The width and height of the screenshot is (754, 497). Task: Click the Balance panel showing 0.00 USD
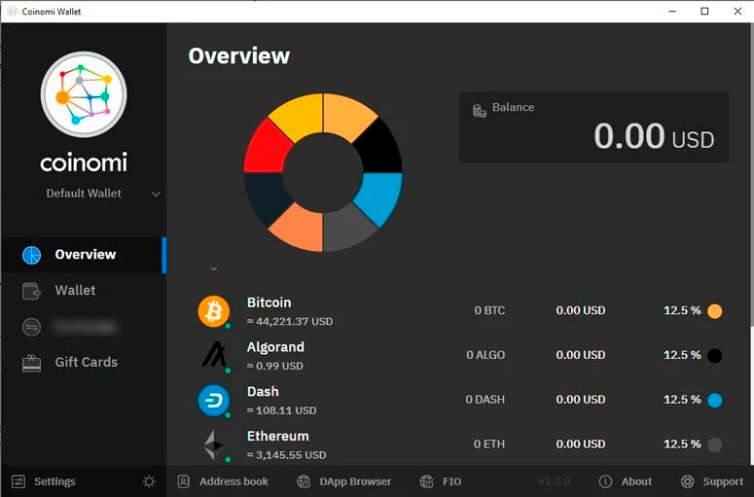pos(593,126)
